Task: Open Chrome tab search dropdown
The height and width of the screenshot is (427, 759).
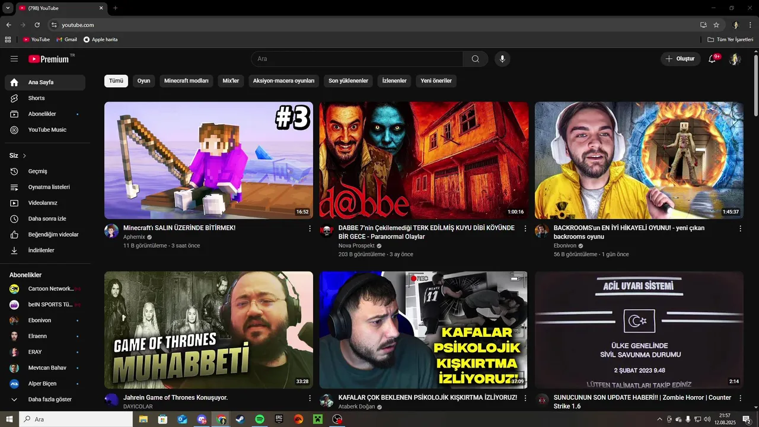Action: [8, 8]
